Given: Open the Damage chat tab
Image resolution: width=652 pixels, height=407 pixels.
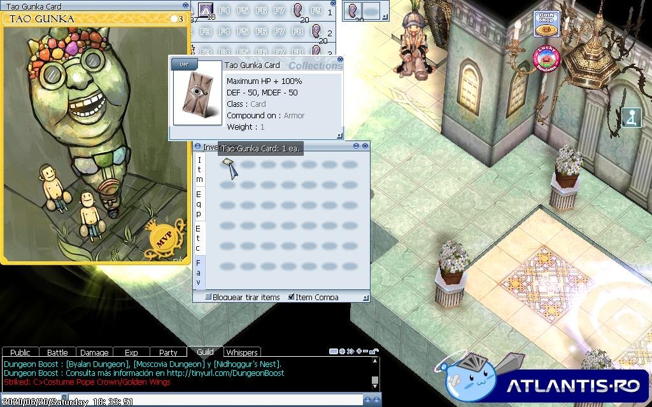Looking at the screenshot, I should tap(94, 352).
